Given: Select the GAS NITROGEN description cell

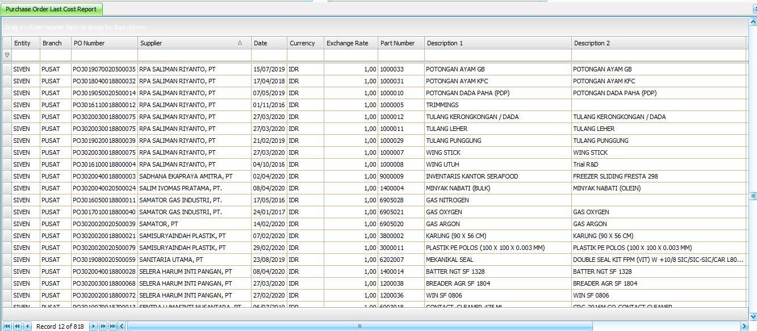Looking at the screenshot, I should 498,200.
